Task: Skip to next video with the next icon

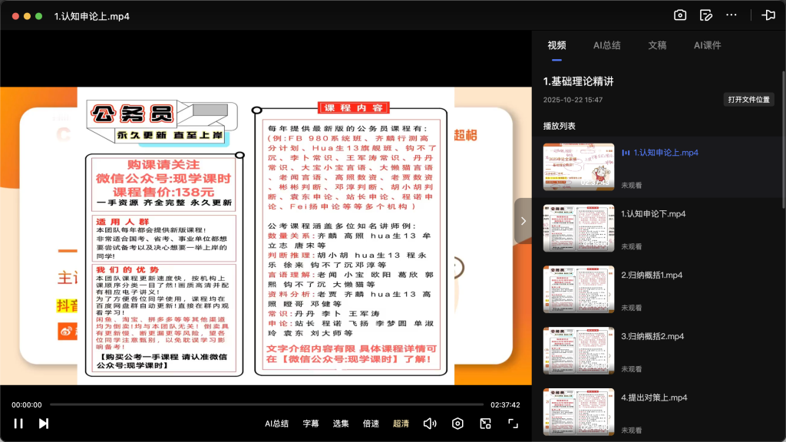Action: tap(42, 423)
